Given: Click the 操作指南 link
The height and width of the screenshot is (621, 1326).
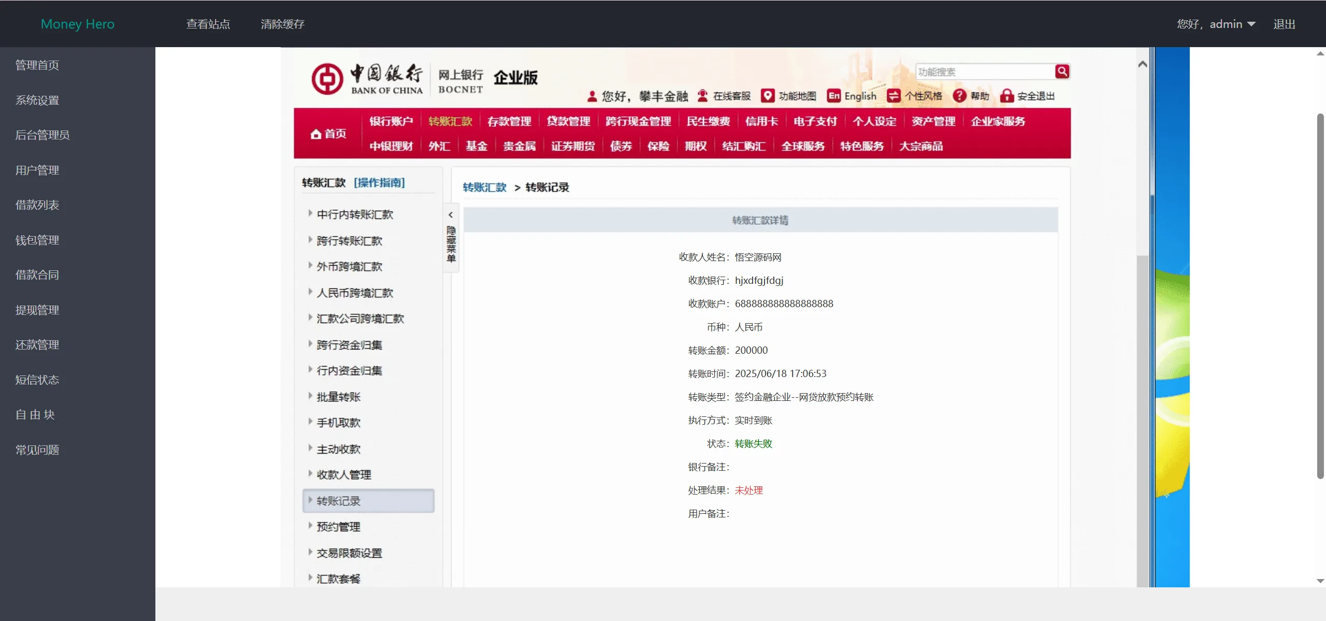Looking at the screenshot, I should click(x=379, y=183).
